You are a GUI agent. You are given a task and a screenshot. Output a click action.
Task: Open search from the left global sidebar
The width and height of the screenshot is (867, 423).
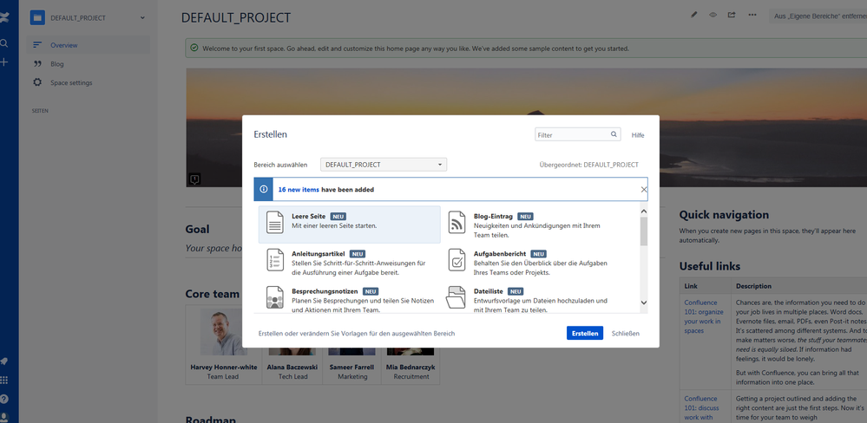[x=3, y=43]
